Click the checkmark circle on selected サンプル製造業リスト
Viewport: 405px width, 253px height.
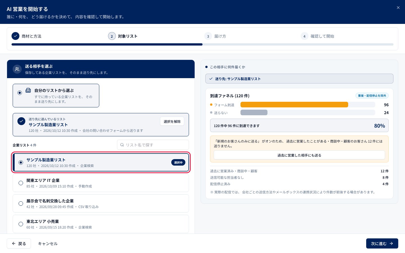tap(21, 121)
